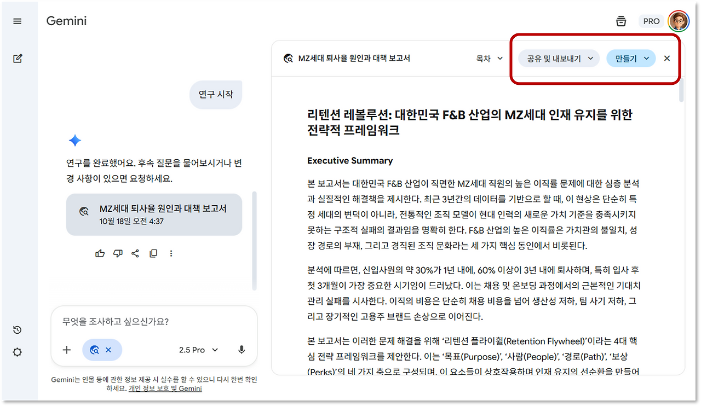Click the Gemini logo text
This screenshot has height=406, width=701.
pos(66,21)
